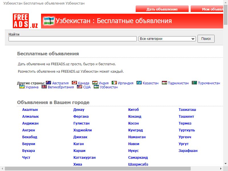The height and width of the screenshot is (171, 228).
Task: Click the Tajikistan flag icon
Action: [x=164, y=83]
